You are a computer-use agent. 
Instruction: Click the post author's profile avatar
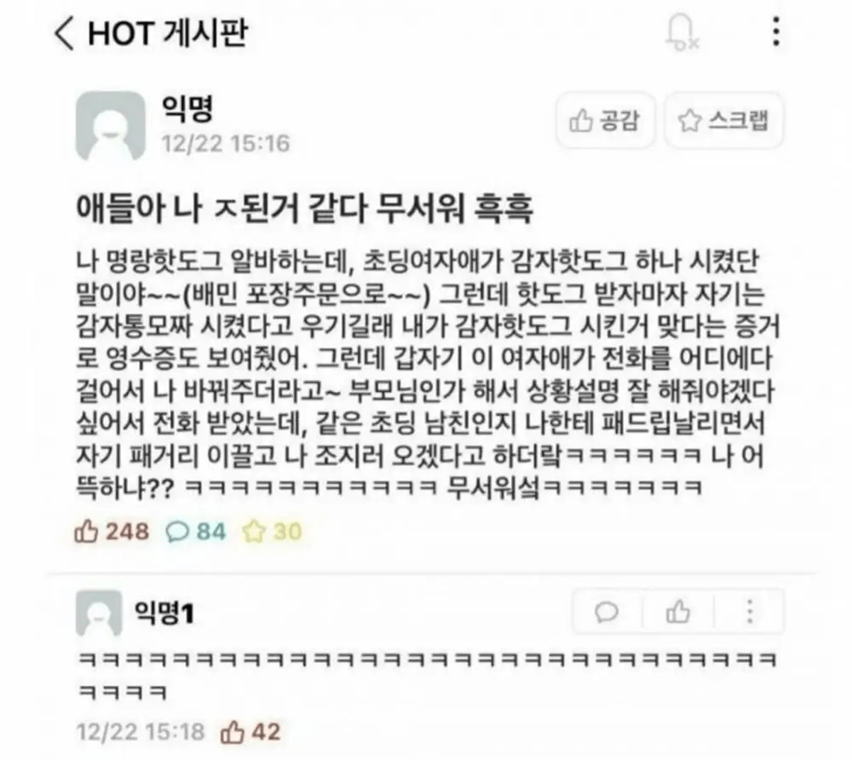tap(111, 126)
